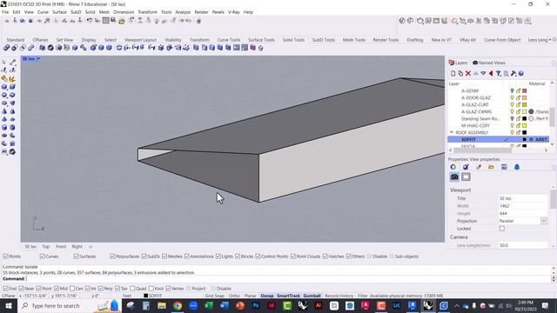
Task: Click the Save disk icon in top toolbar
Action: click(113, 20)
